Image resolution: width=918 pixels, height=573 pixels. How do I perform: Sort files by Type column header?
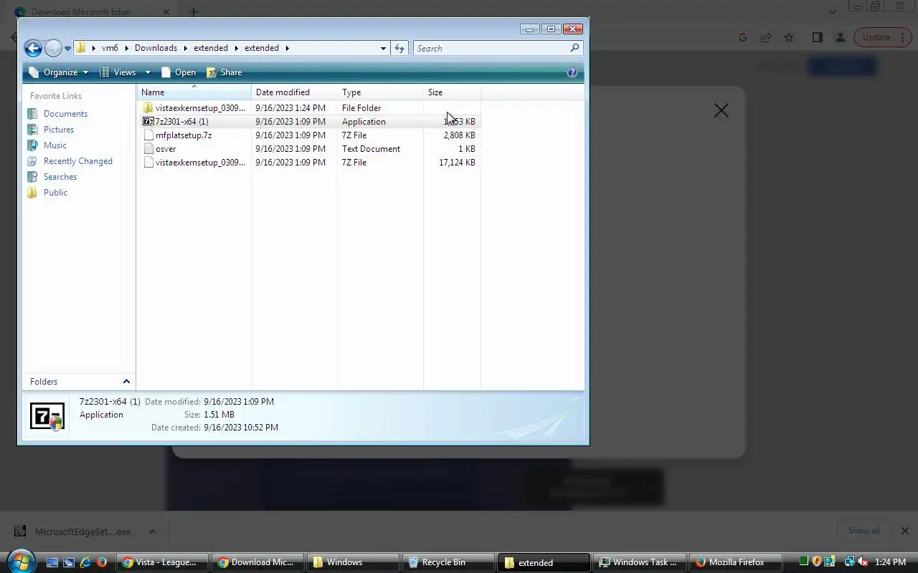click(380, 92)
